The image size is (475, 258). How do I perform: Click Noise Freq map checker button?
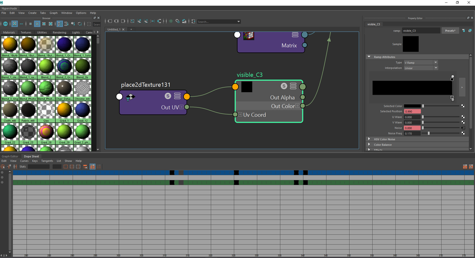click(x=463, y=133)
